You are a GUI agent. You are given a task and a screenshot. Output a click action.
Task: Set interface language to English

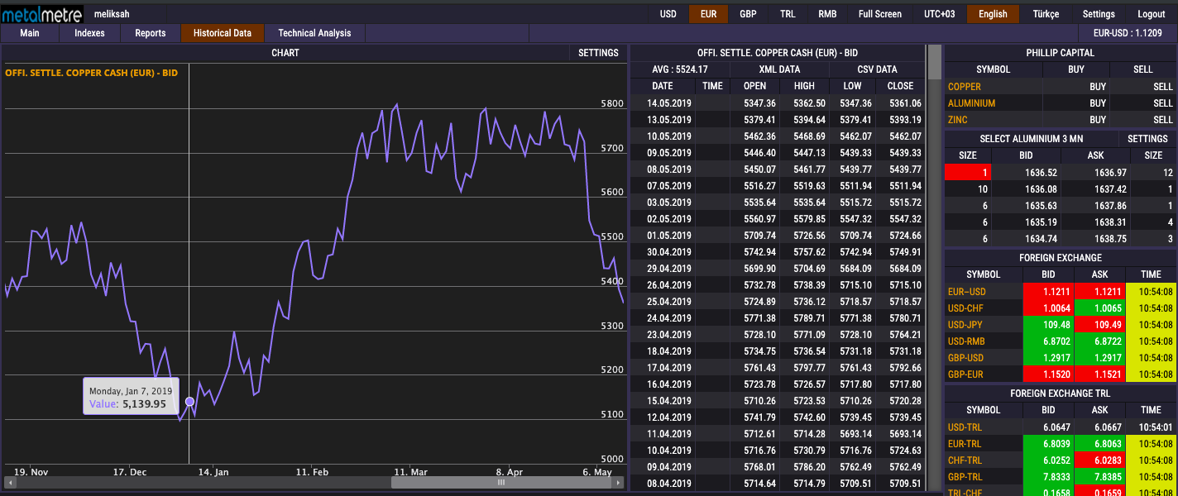(993, 14)
